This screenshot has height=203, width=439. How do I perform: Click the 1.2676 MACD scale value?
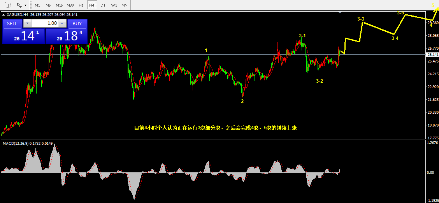click(x=432, y=143)
